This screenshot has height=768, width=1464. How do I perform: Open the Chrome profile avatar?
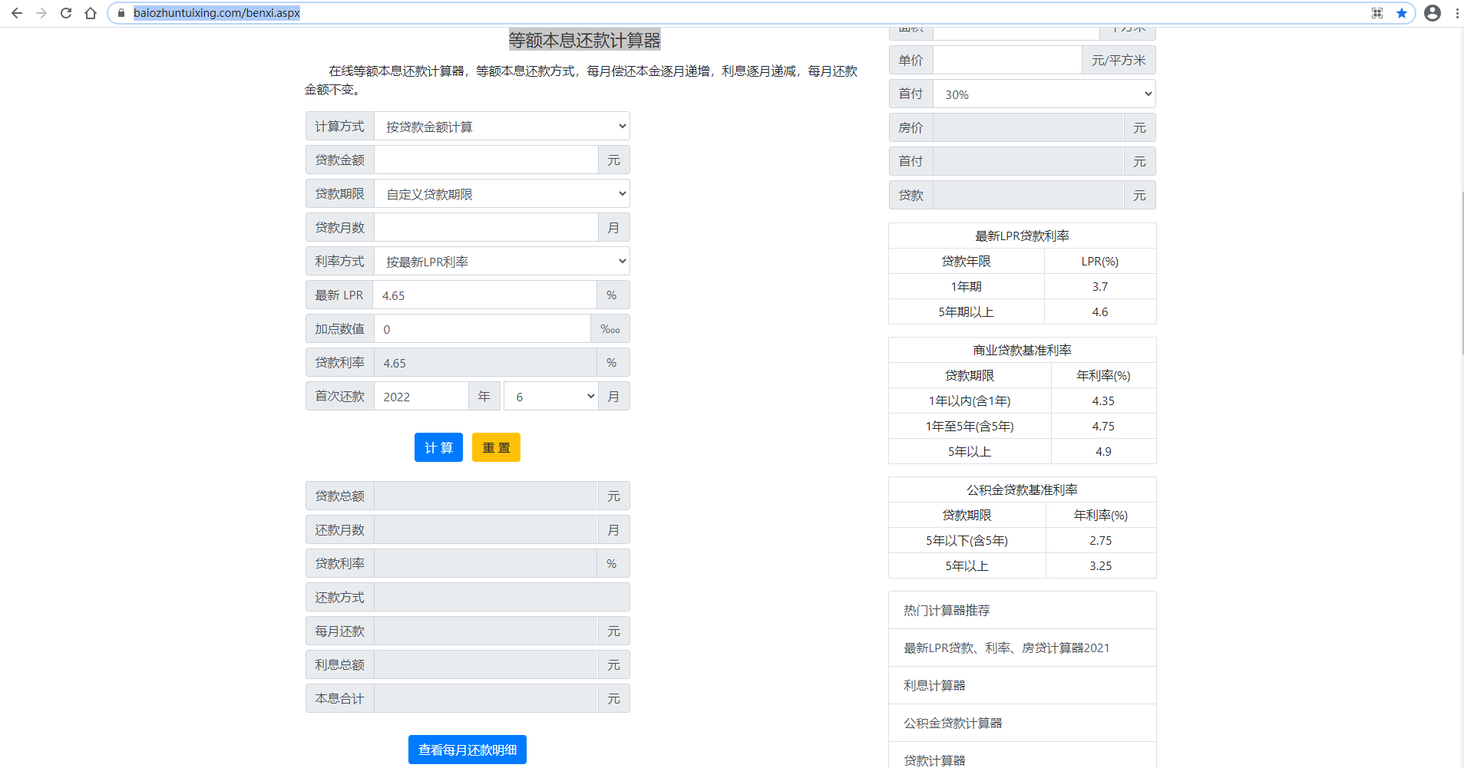click(1433, 13)
